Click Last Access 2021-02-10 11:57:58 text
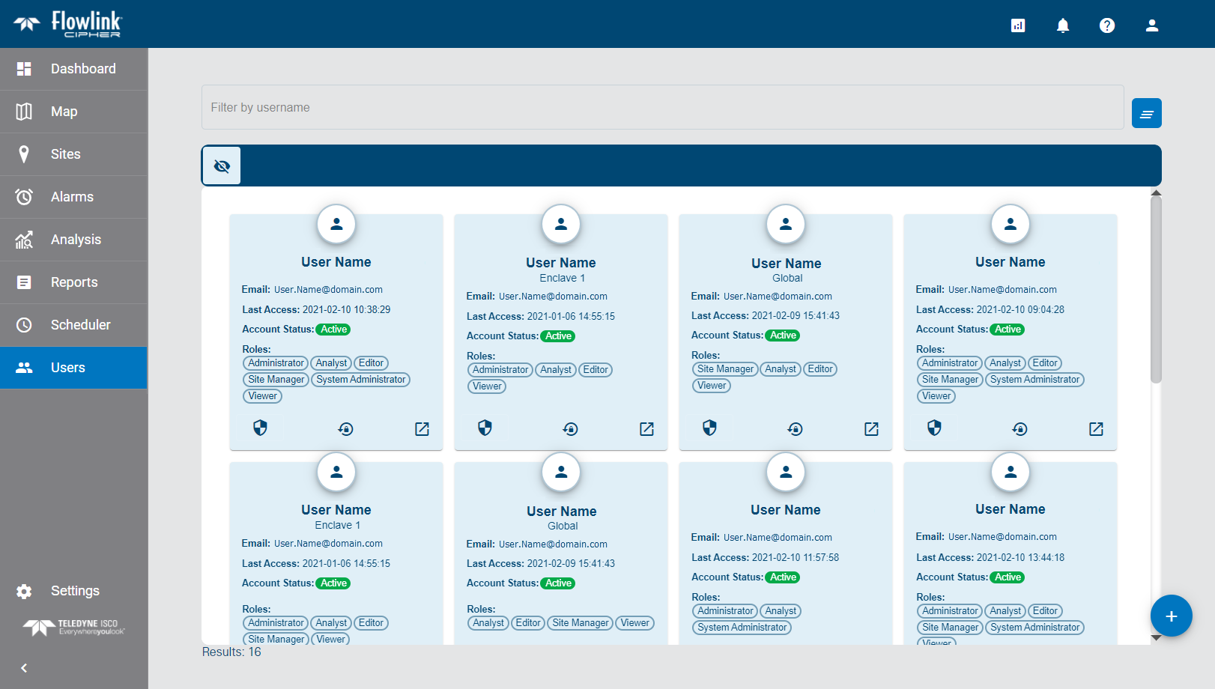Viewport: 1215px width, 689px height. 766,557
